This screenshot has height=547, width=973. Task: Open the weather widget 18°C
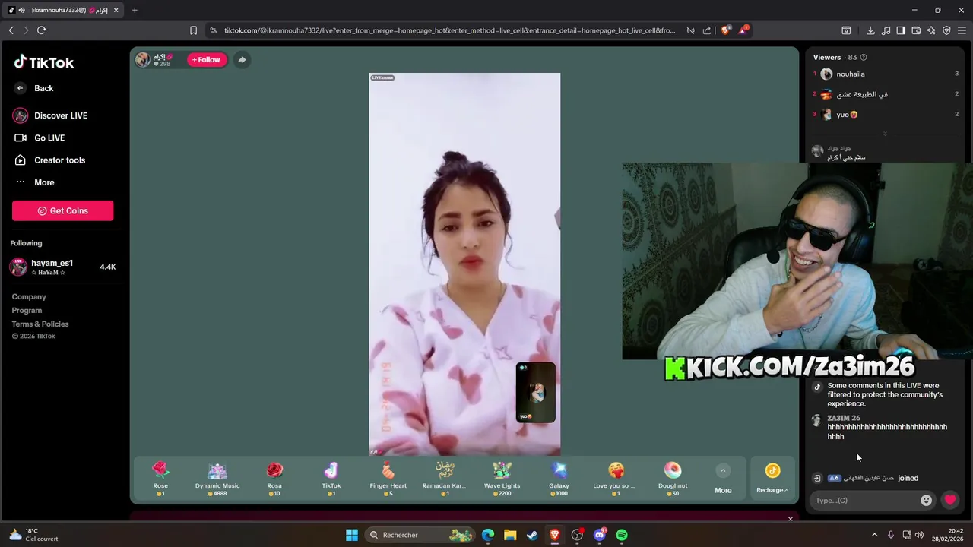(34, 535)
